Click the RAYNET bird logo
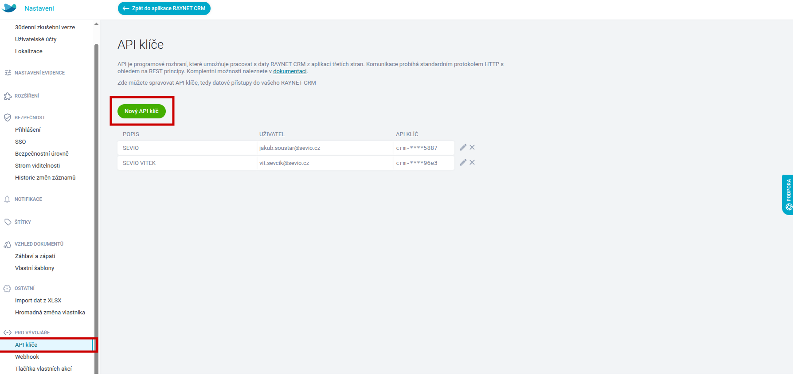Viewport: 794px width, 376px height. (9, 8)
